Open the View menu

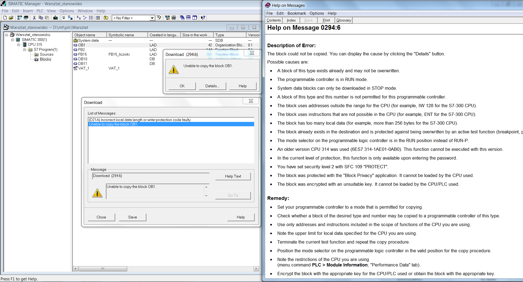tap(51, 11)
